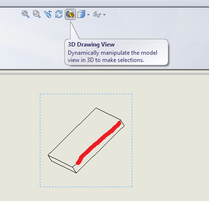Click the tooltip text "Dynamically manipulate the model"
This screenshot has width=209, height=201.
coord(112,53)
